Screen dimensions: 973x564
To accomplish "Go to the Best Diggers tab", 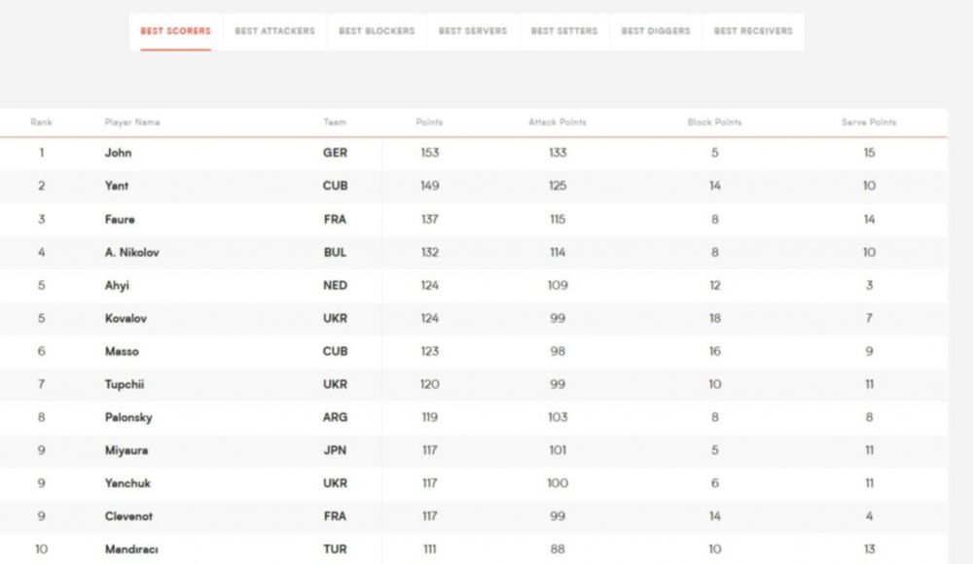I will pos(656,31).
